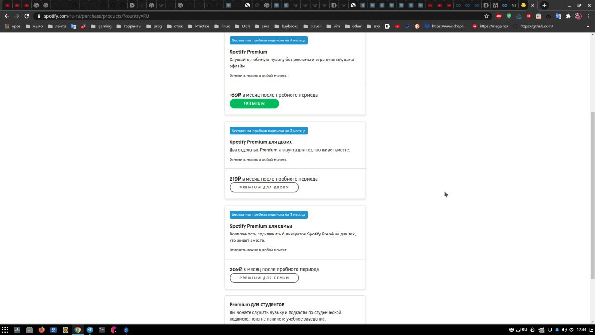Open the terminal from the taskbar
Image resolution: width=595 pixels, height=335 pixels.
102,329
